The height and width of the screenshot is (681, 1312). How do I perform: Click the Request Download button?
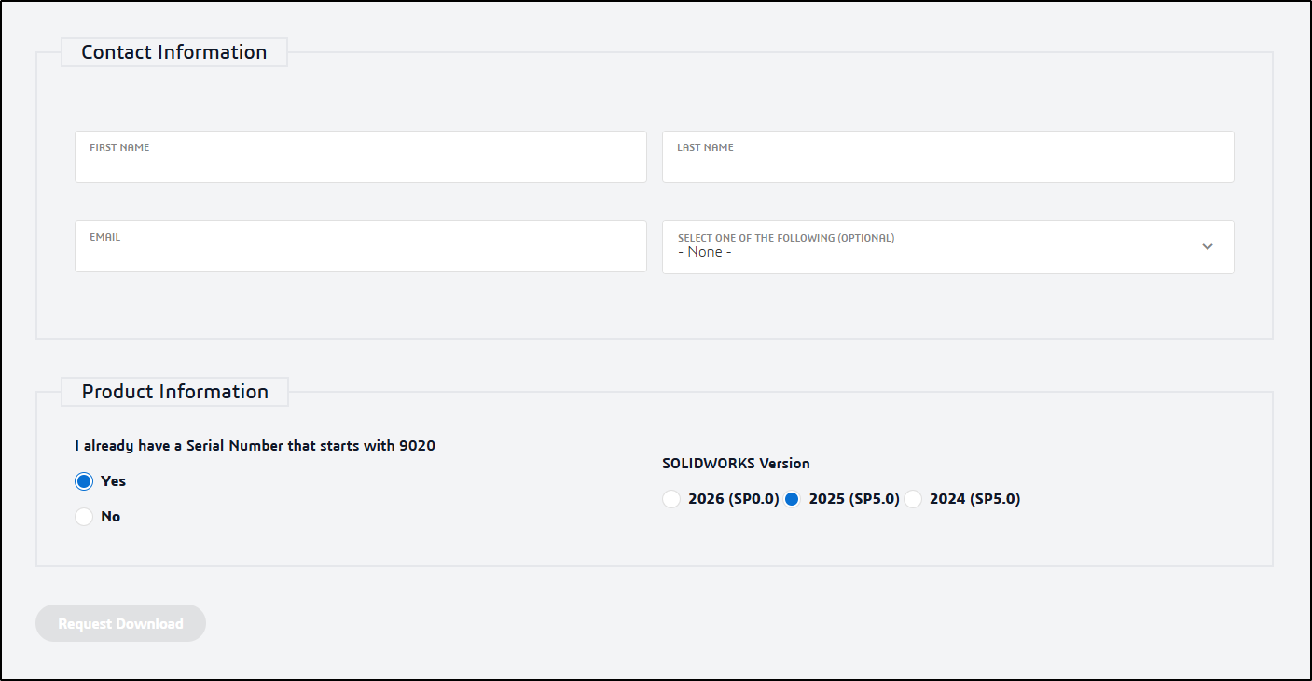tap(120, 623)
